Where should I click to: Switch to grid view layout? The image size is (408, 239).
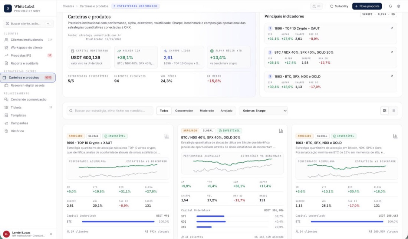(385, 110)
